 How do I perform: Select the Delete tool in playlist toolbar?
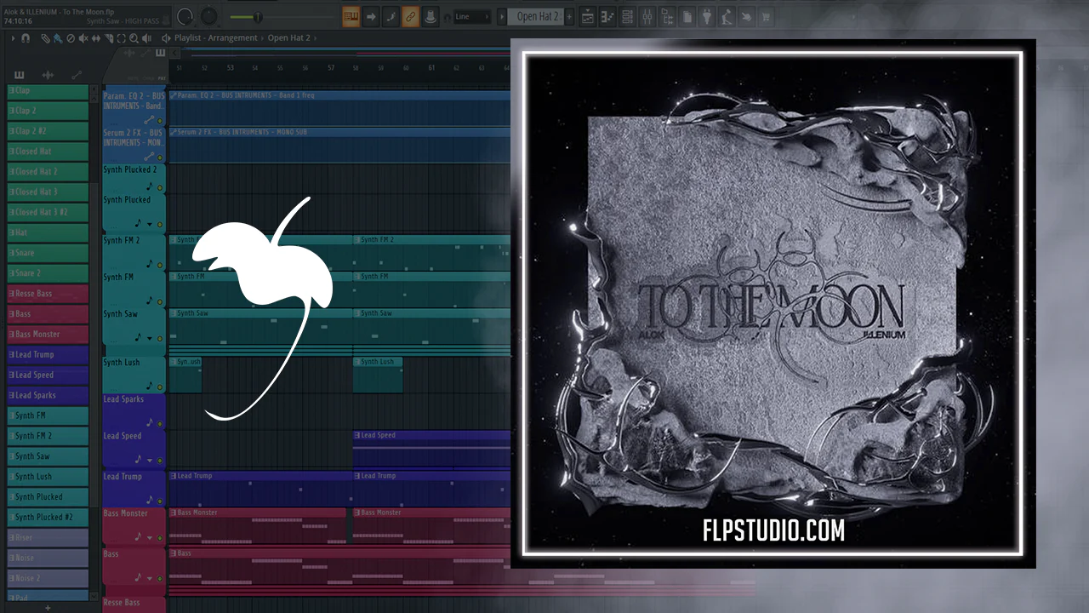(71, 38)
